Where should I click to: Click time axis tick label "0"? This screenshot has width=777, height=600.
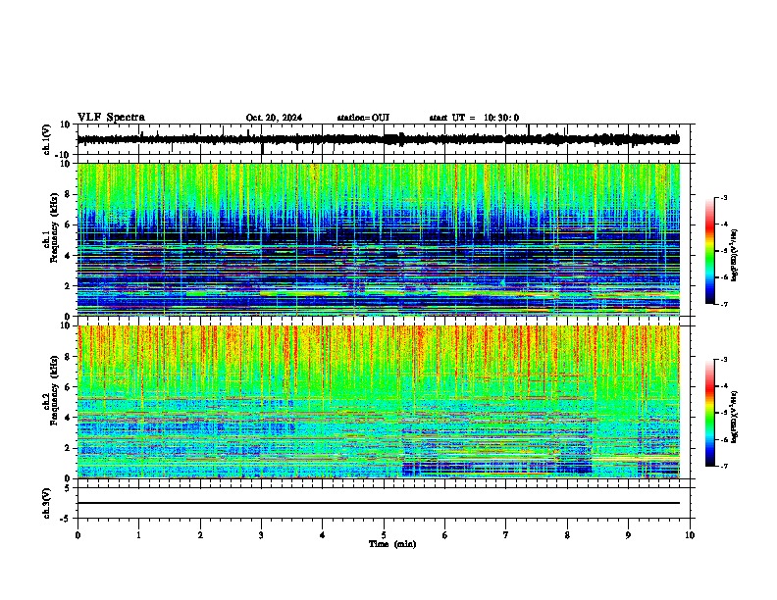pyautogui.click(x=78, y=535)
